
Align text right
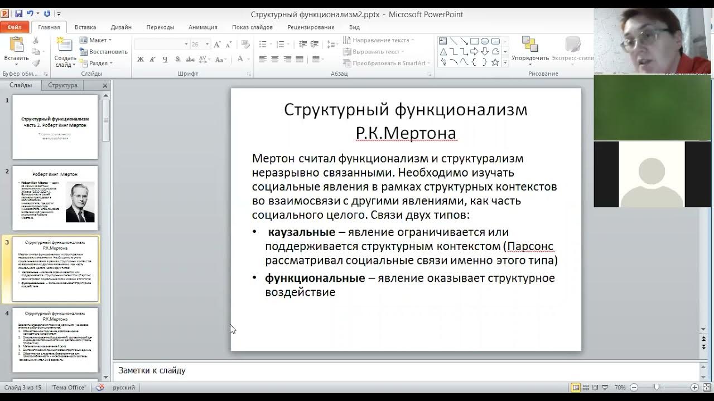[287, 59]
